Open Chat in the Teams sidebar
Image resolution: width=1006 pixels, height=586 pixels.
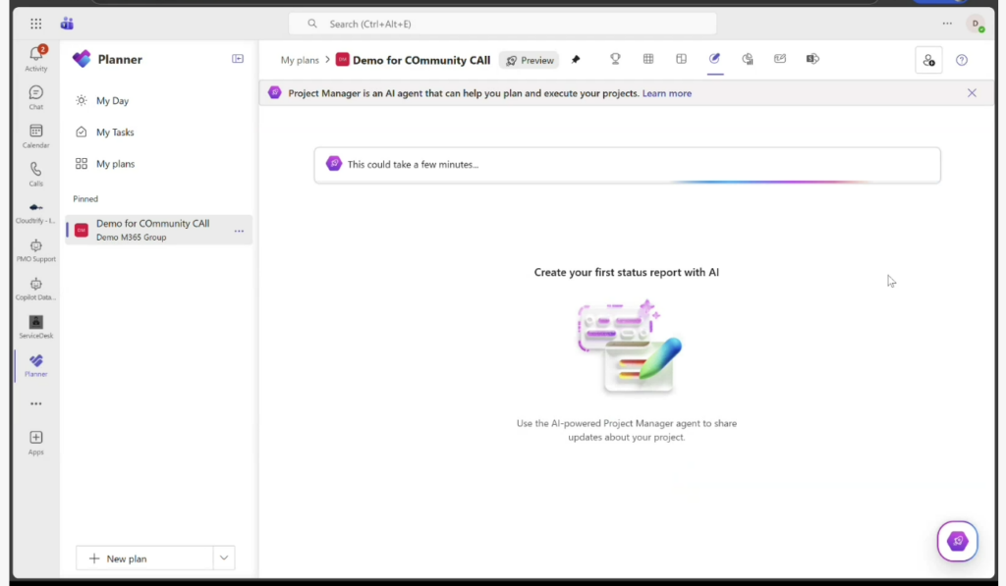36,97
